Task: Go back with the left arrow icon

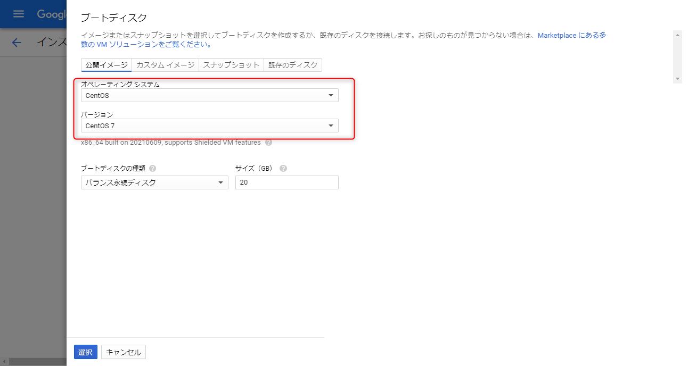Action: [x=17, y=43]
